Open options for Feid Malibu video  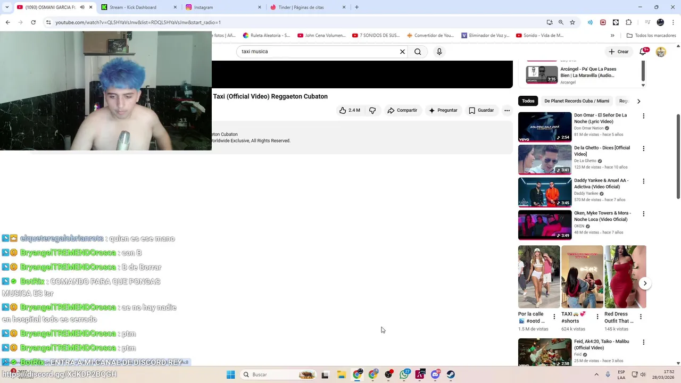643,342
